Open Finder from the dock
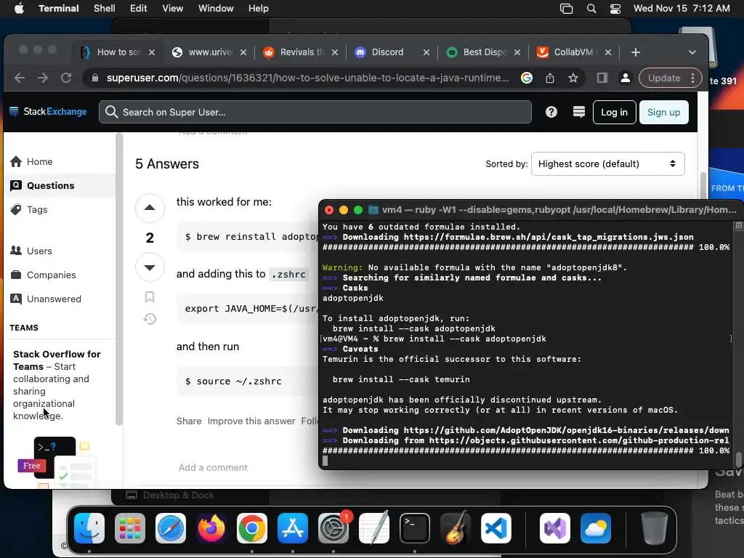The height and width of the screenshot is (558, 744). [89, 528]
